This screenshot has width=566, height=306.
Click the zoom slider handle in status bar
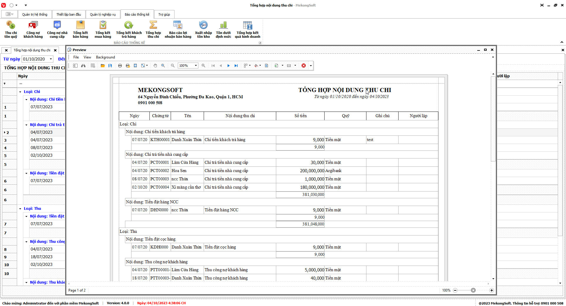[473, 290]
